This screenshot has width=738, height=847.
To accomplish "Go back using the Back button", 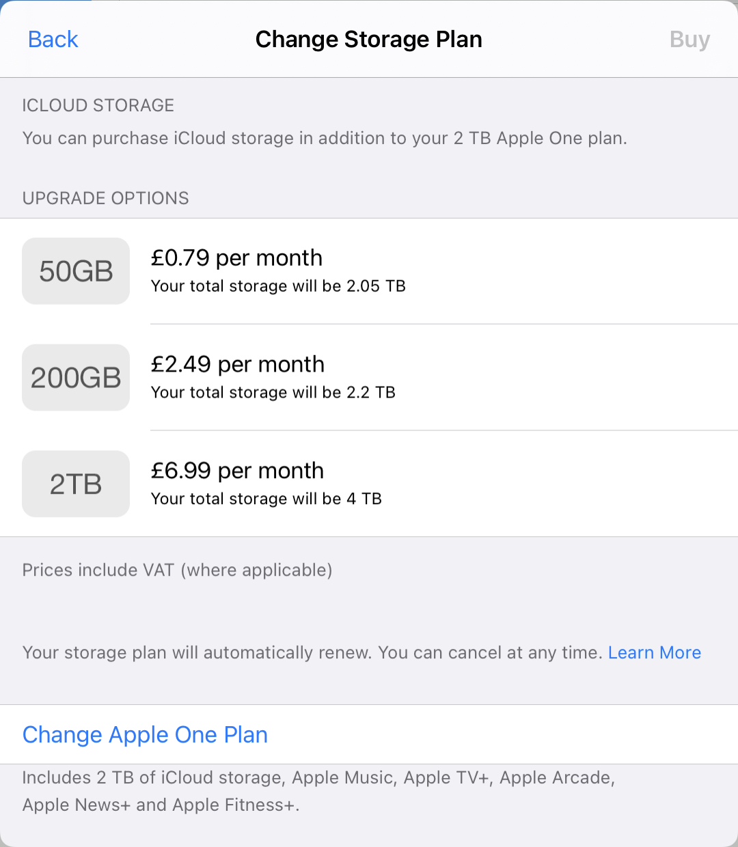I will (53, 40).
